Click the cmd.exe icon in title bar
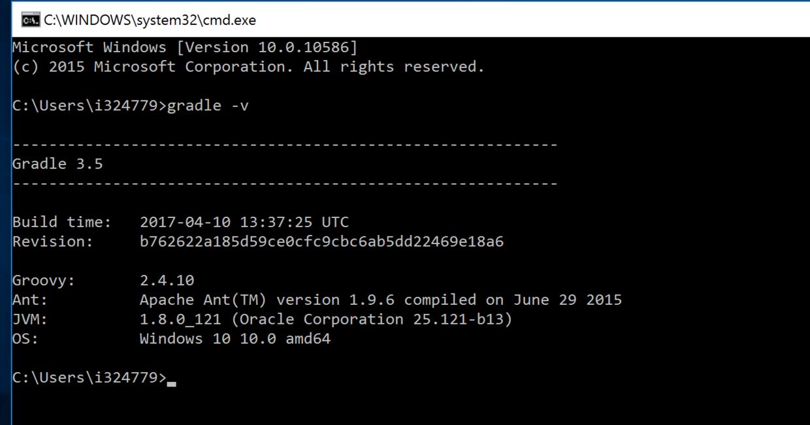 [29, 20]
